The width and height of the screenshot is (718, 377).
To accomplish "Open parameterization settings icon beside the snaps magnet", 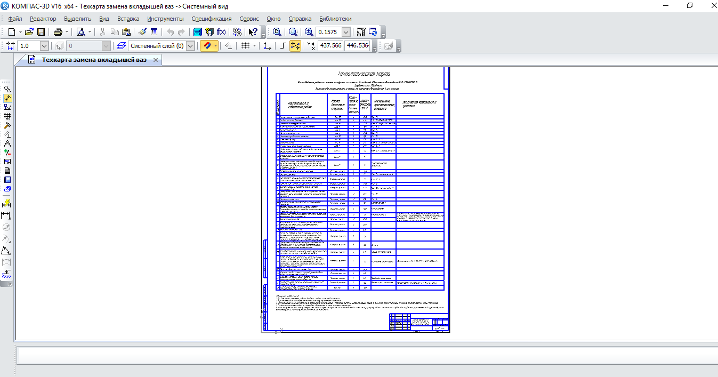I will coord(228,46).
